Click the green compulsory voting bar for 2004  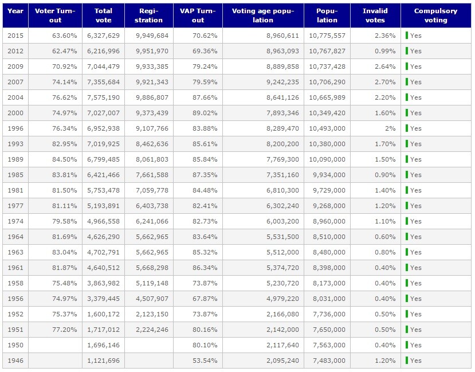tap(407, 97)
